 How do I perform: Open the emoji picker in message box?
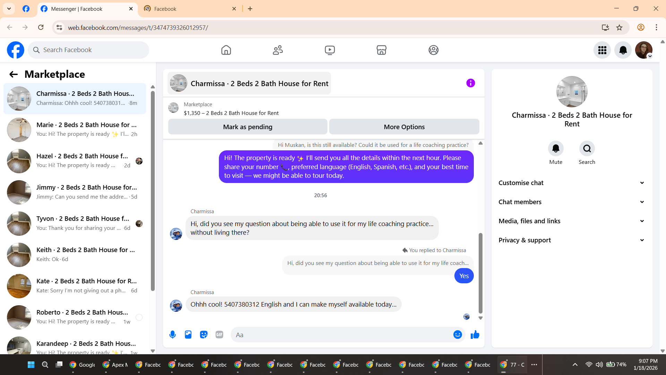(x=458, y=335)
